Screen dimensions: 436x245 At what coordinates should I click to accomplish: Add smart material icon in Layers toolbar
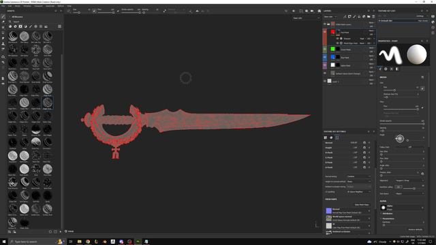coord(364,16)
